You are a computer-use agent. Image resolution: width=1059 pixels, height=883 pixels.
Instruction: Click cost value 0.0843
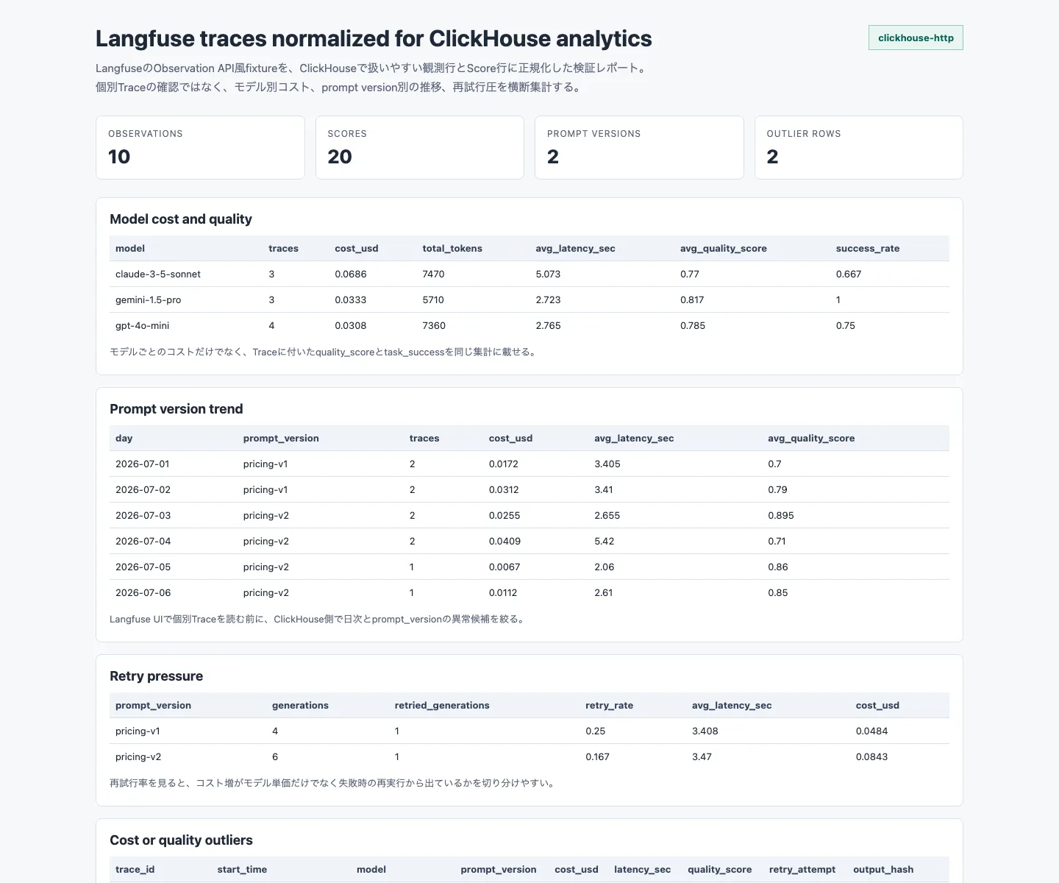coord(871,757)
